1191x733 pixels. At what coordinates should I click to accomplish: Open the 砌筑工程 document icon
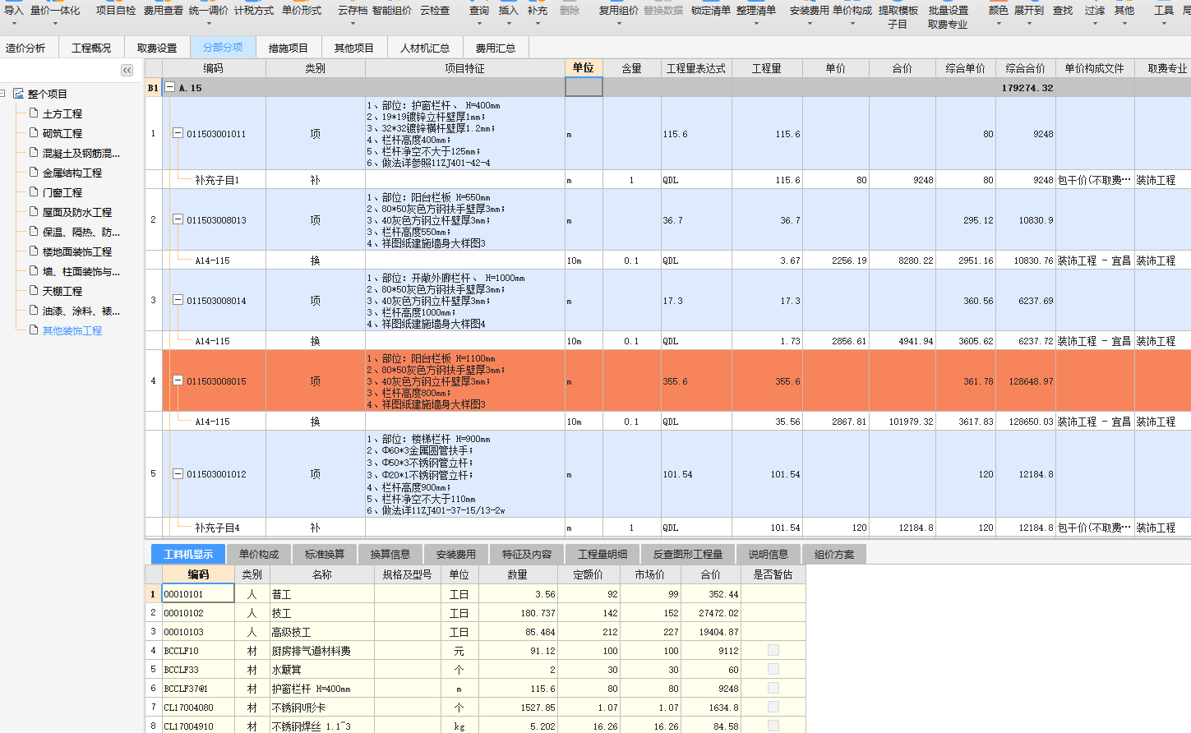click(34, 133)
